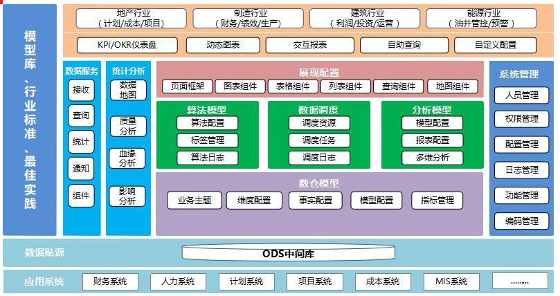Click 调度资源 in 数据调度
The image size is (560, 296).
point(319,123)
